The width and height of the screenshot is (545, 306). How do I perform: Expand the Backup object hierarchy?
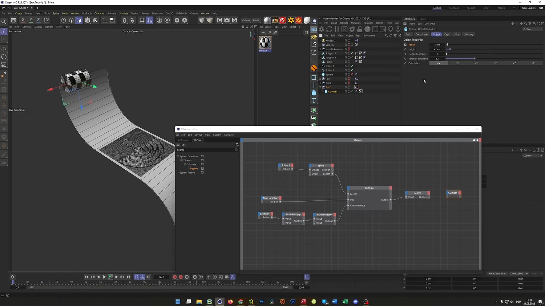click(x=320, y=49)
